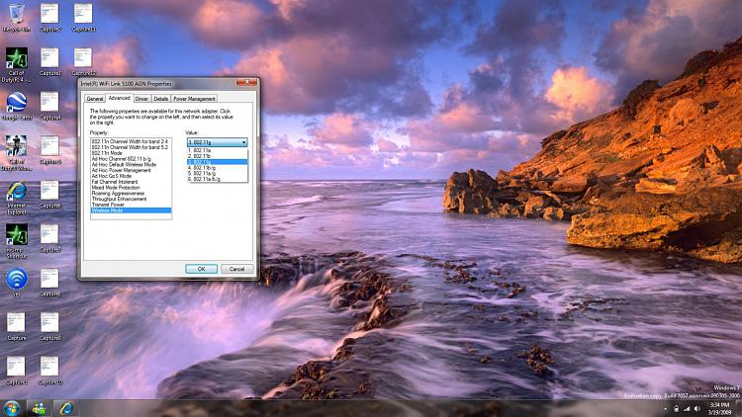The image size is (742, 417).
Task: Select the Capture2 file on desktop
Action: pos(49,17)
